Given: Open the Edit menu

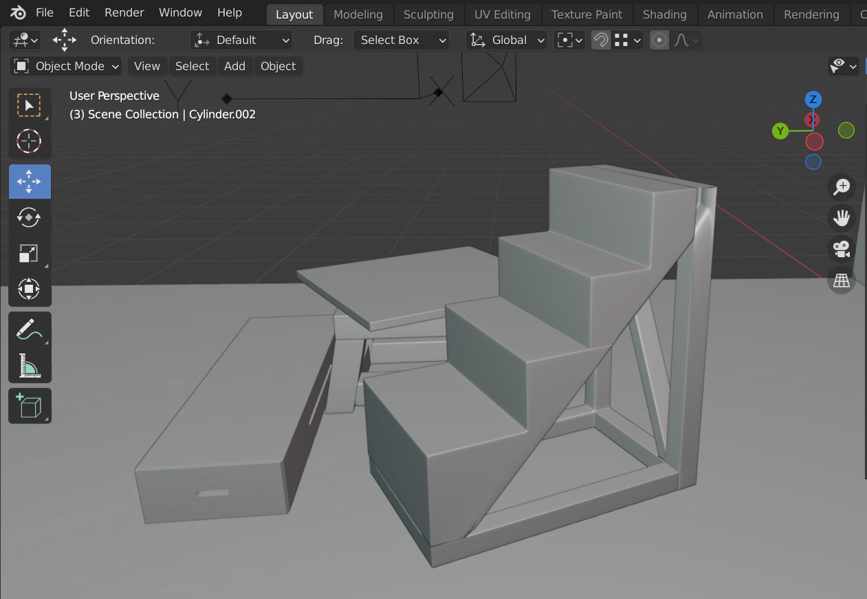Looking at the screenshot, I should 79,12.
